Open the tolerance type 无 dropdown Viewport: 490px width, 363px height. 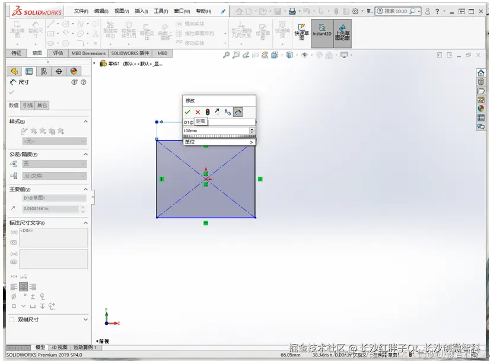click(x=55, y=164)
